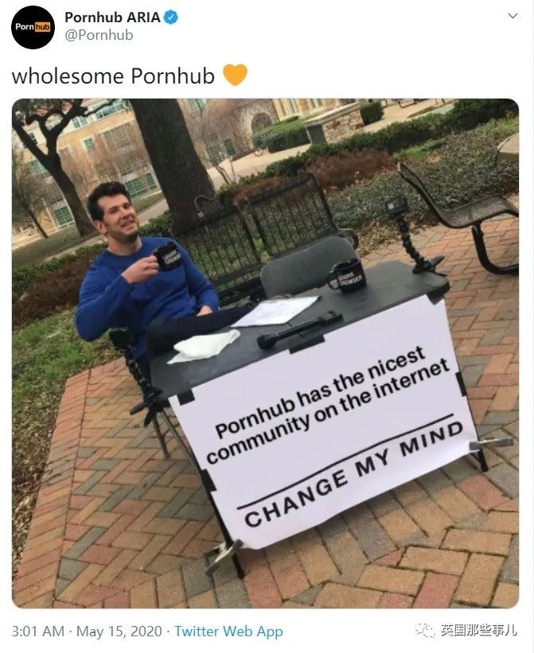The image size is (534, 653).
Task: Click the 英国那些事儿 watermark text
Action: [479, 631]
